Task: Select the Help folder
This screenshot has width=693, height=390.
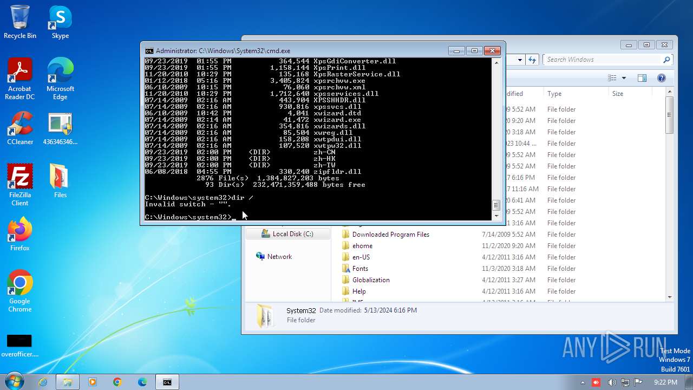Action: click(x=354, y=291)
